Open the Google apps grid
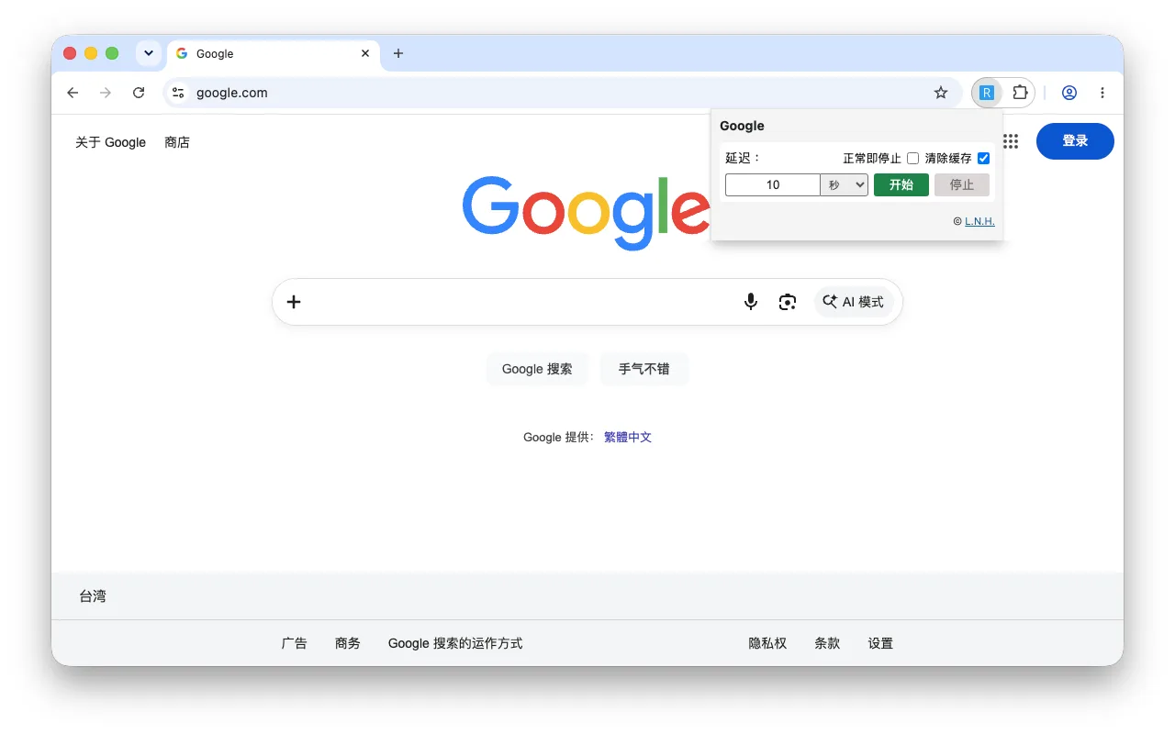 pos(1011,141)
